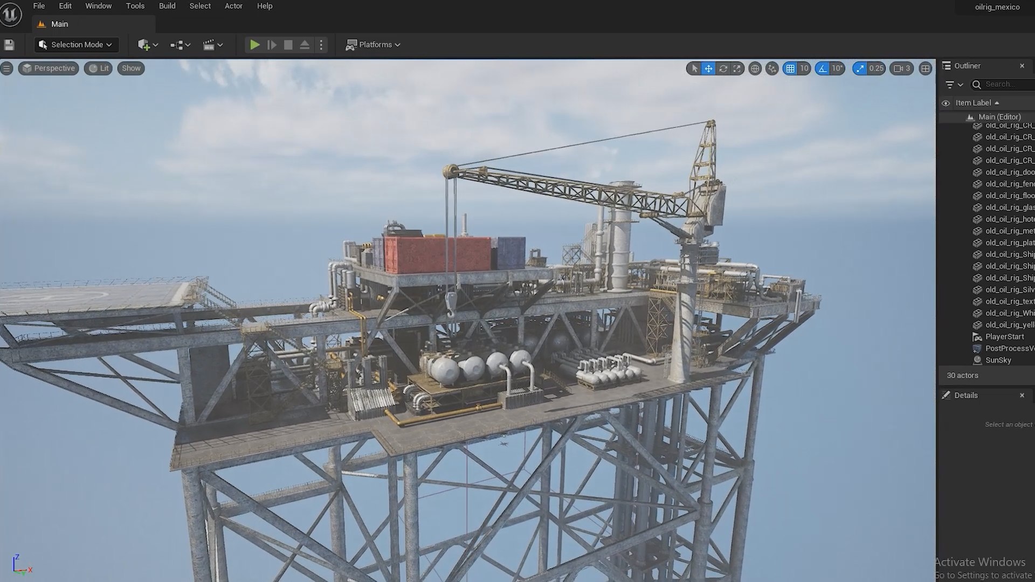Activate the scale gizmo tool
Screen dimensions: 1035x582
click(x=737, y=68)
